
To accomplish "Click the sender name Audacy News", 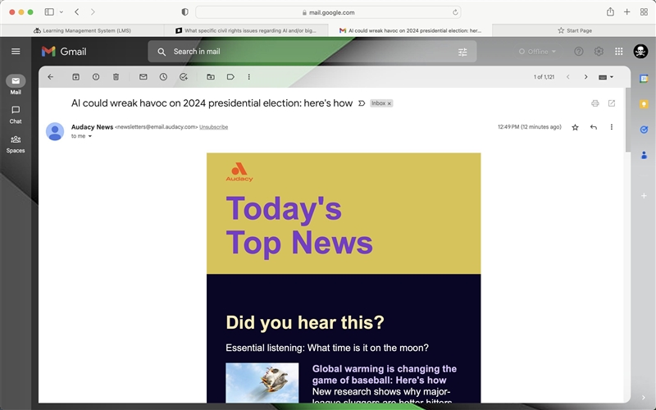I will point(92,127).
